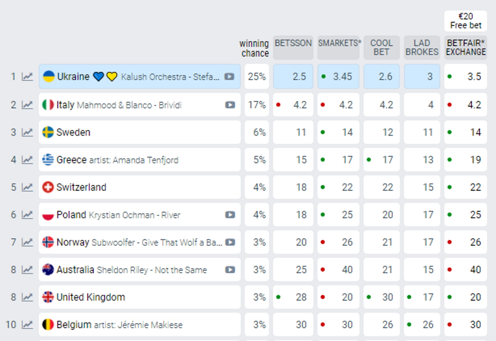Click Betfair odds 40 for Australia
Image resolution: width=496 pixels, height=341 pixels.
click(466, 270)
